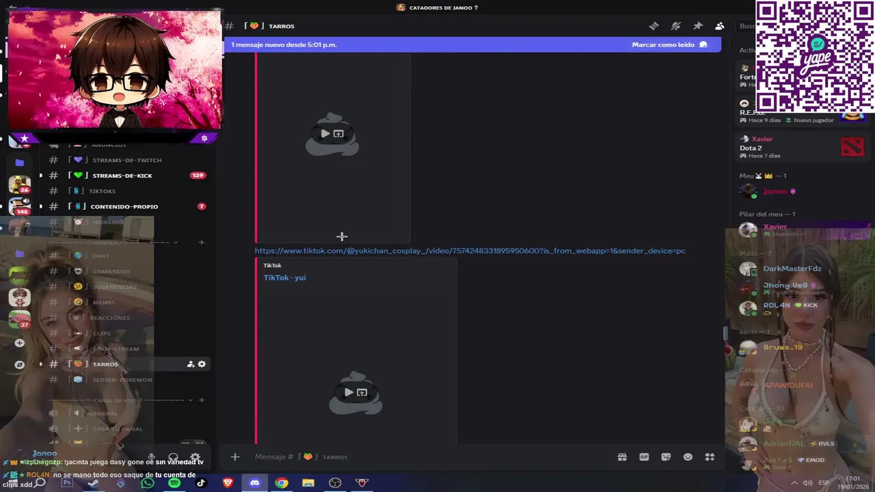This screenshot has height=492, width=875.
Task: Open the sticker picker icon
Action: coord(666,456)
